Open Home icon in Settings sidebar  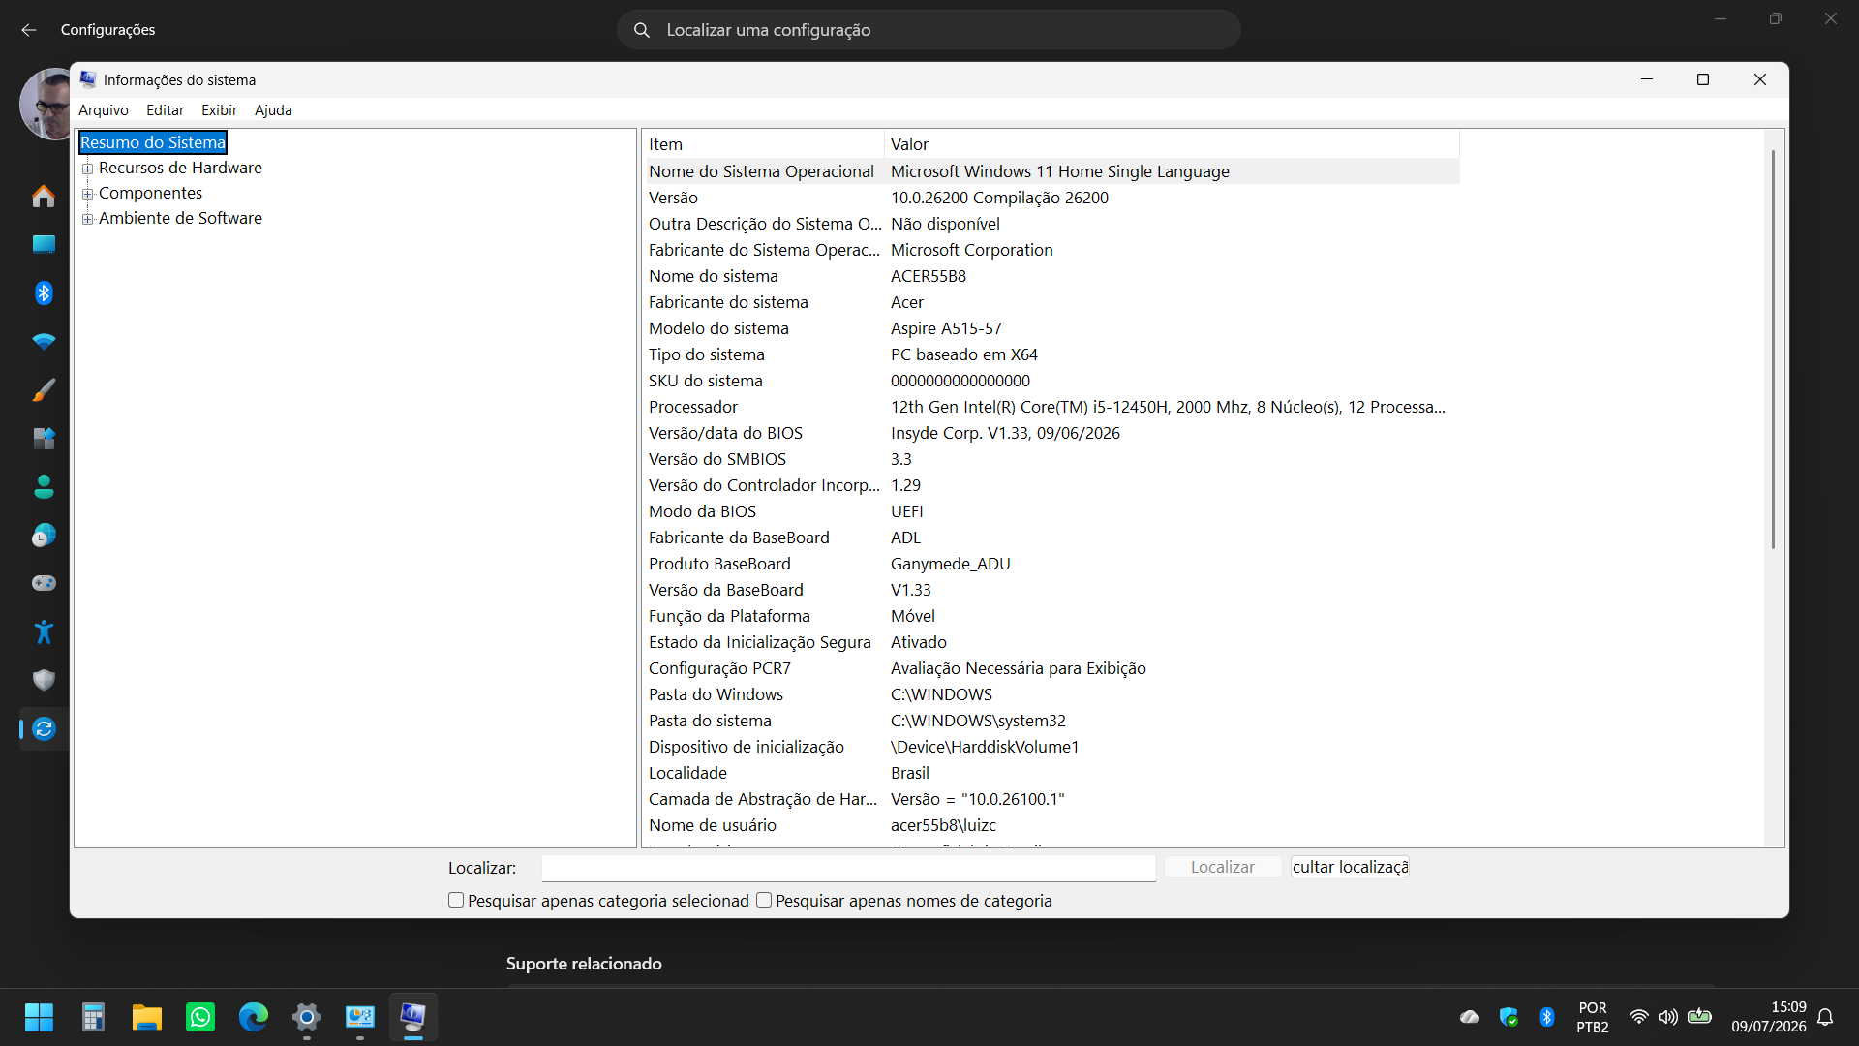coord(44,197)
